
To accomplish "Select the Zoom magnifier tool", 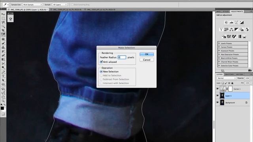I will pos(3,101).
